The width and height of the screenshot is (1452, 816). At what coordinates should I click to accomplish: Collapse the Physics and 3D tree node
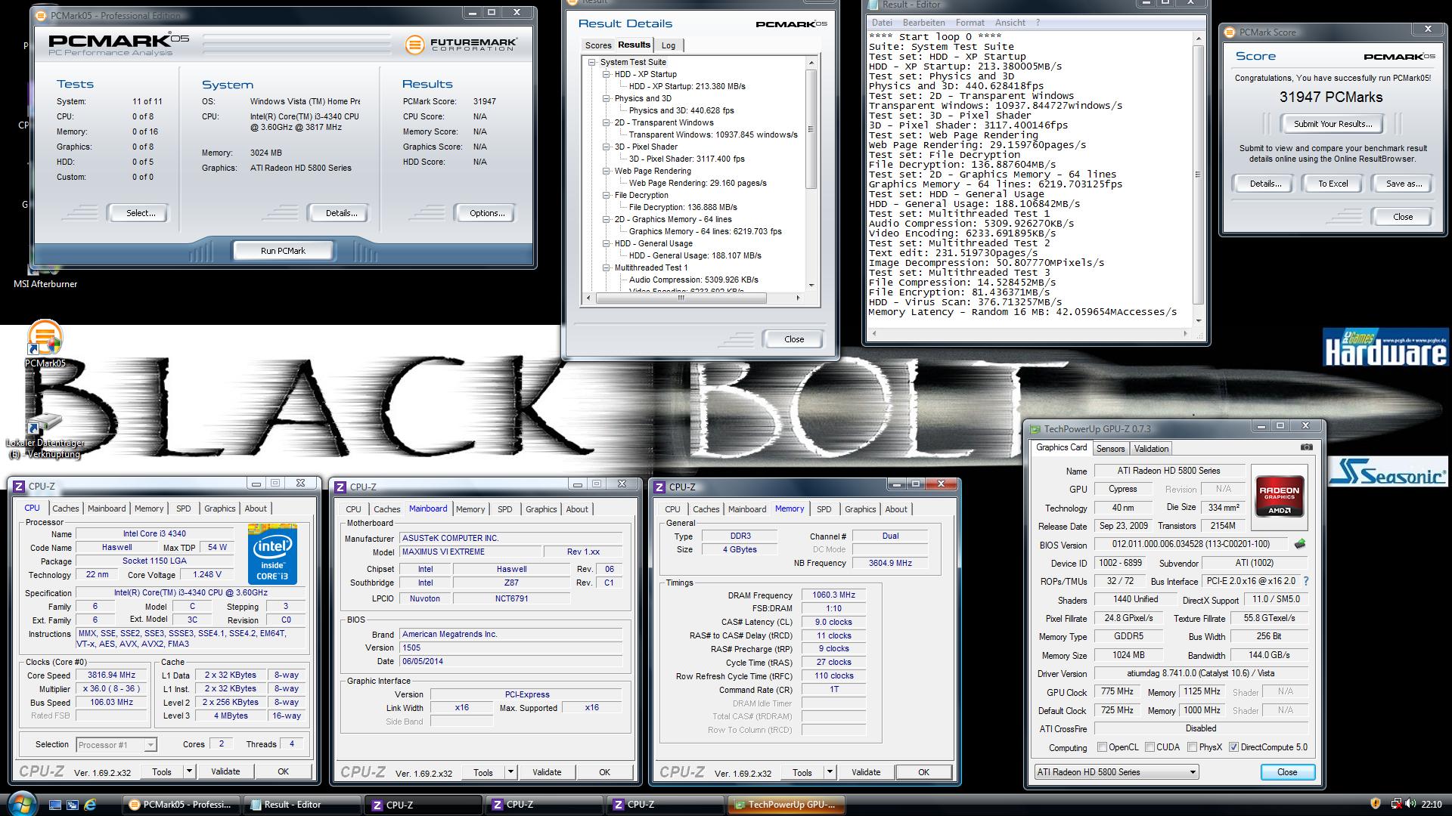coord(606,99)
